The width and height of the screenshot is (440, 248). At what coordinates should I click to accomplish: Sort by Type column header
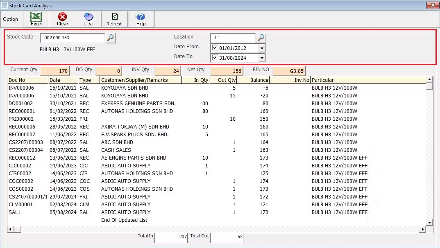[89, 80]
